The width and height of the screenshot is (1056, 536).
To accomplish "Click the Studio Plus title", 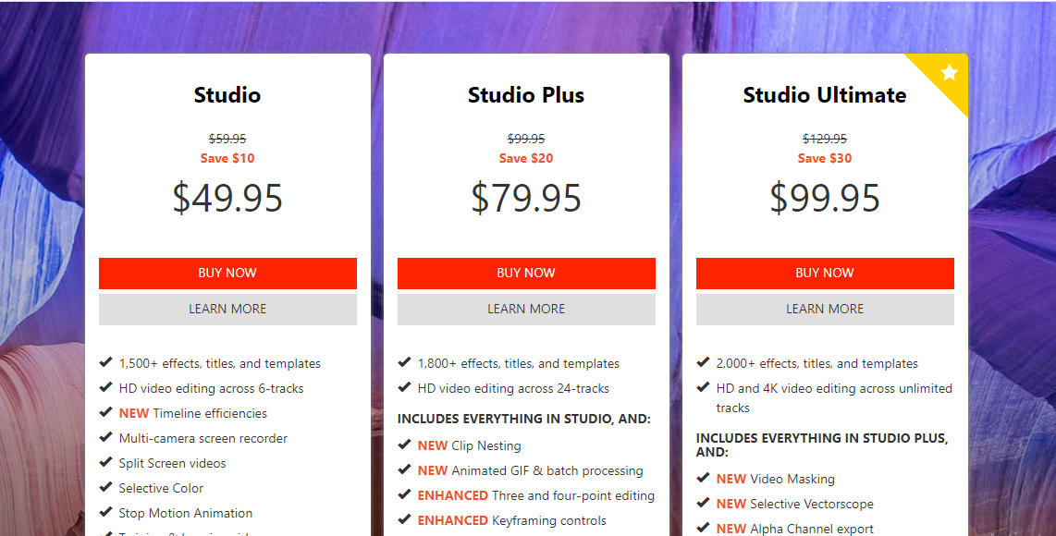I will [x=526, y=95].
